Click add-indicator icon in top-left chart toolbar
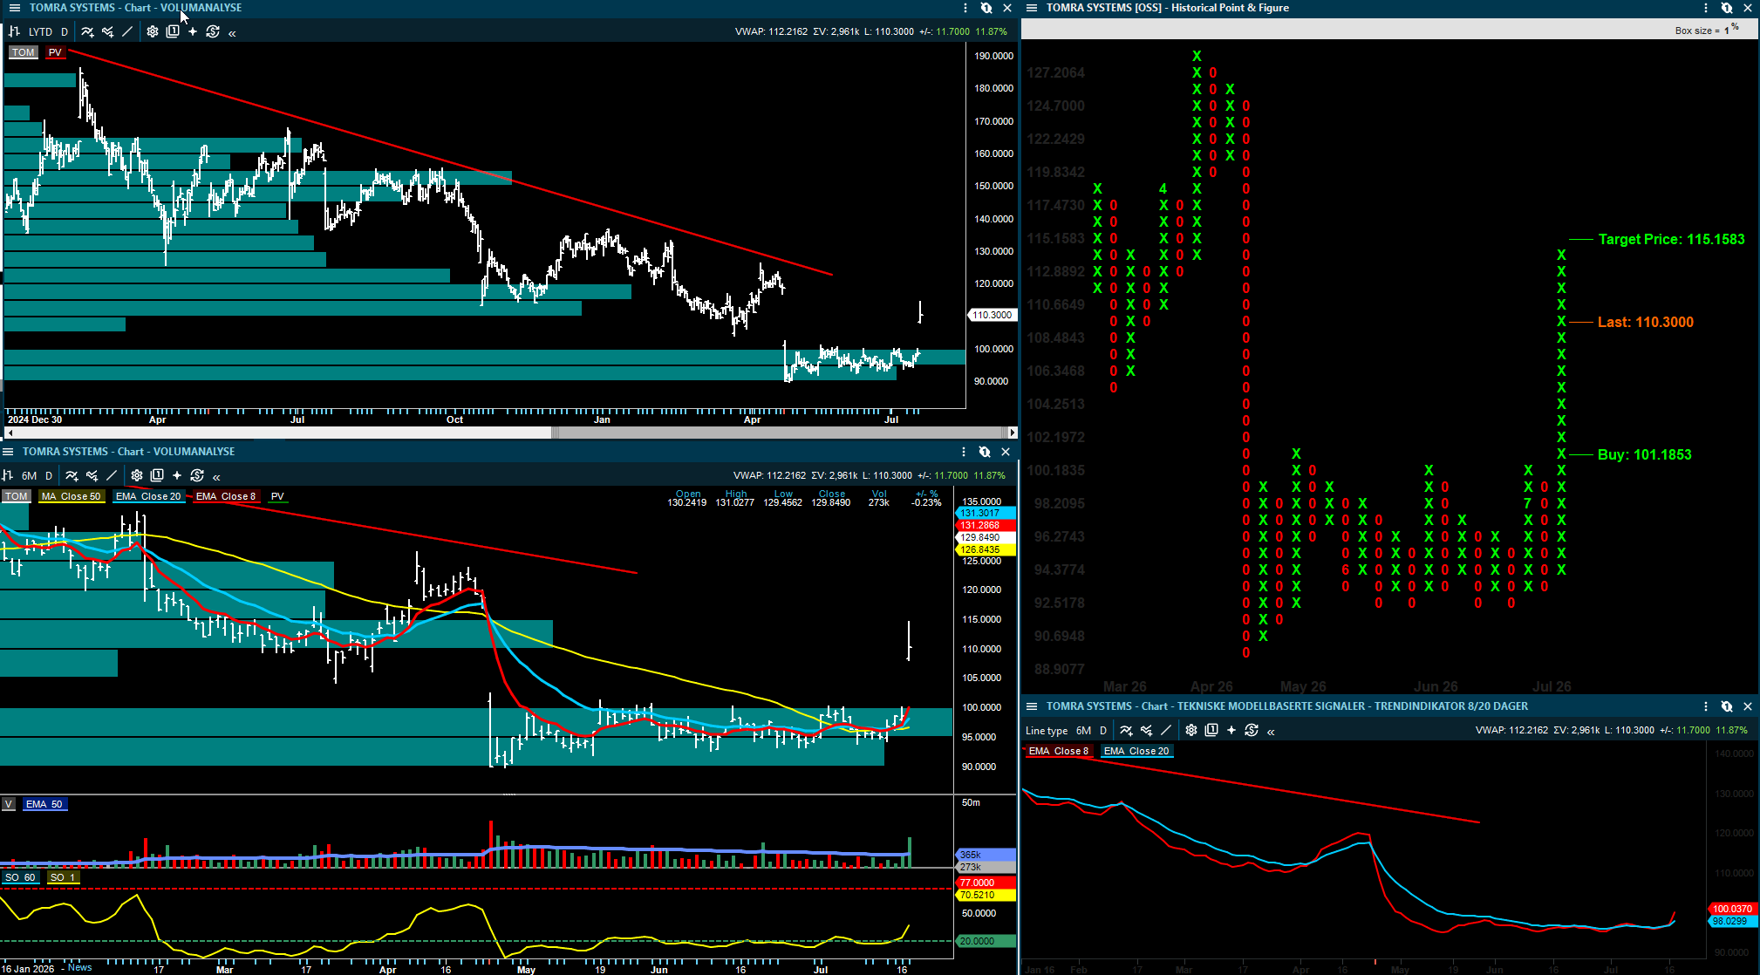The width and height of the screenshot is (1760, 975). tap(88, 31)
